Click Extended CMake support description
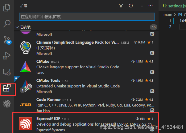186x133 pixels. click(78, 86)
